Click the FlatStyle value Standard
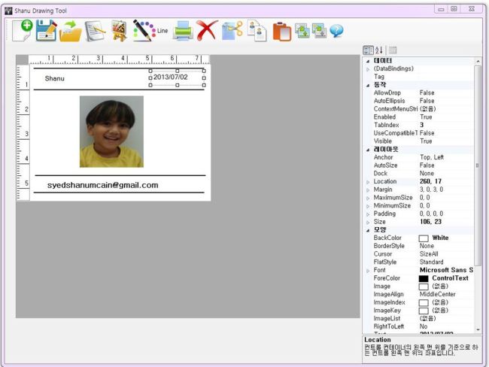The width and height of the screenshot is (489, 367). pos(431,262)
